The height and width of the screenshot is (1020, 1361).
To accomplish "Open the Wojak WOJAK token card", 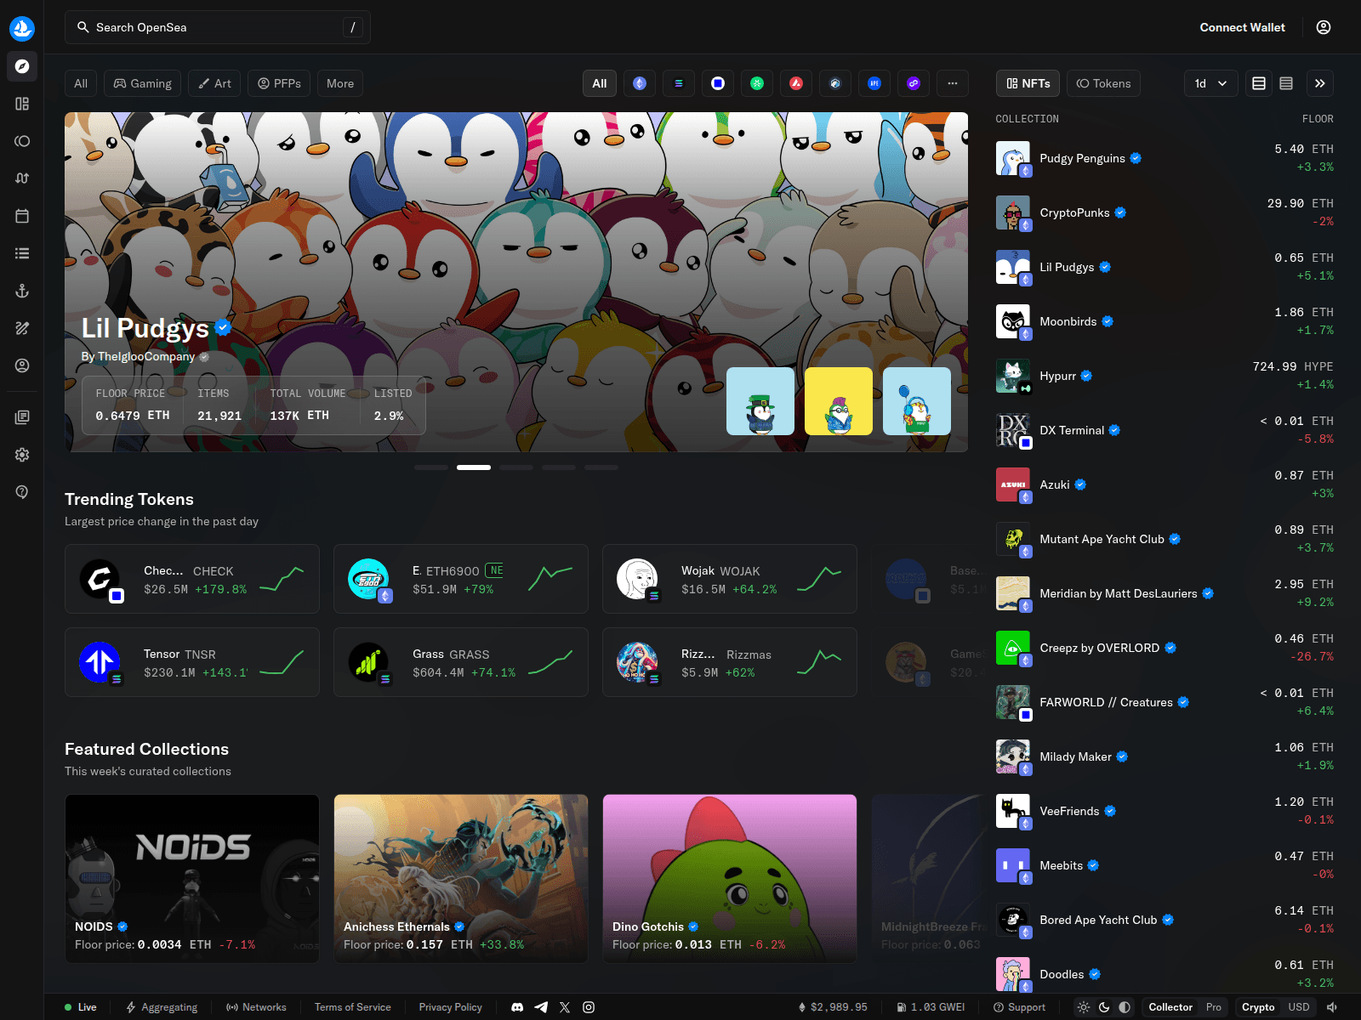I will click(x=730, y=579).
